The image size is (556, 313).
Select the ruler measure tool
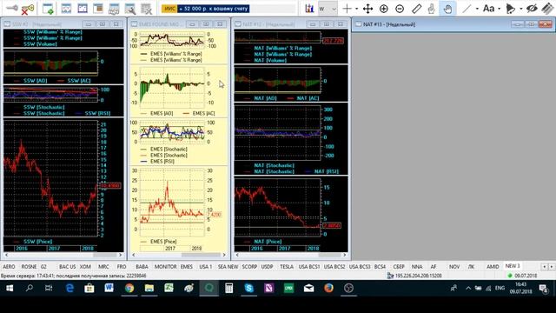pos(416,9)
